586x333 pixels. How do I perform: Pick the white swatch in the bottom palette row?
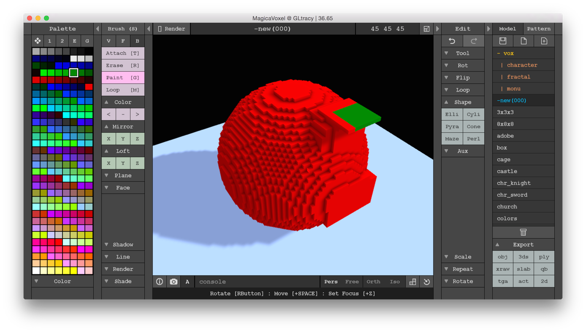tap(36, 271)
